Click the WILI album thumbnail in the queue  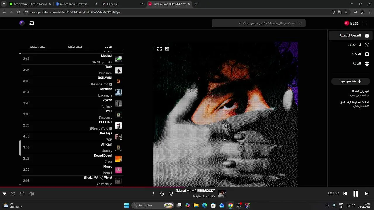118,115
